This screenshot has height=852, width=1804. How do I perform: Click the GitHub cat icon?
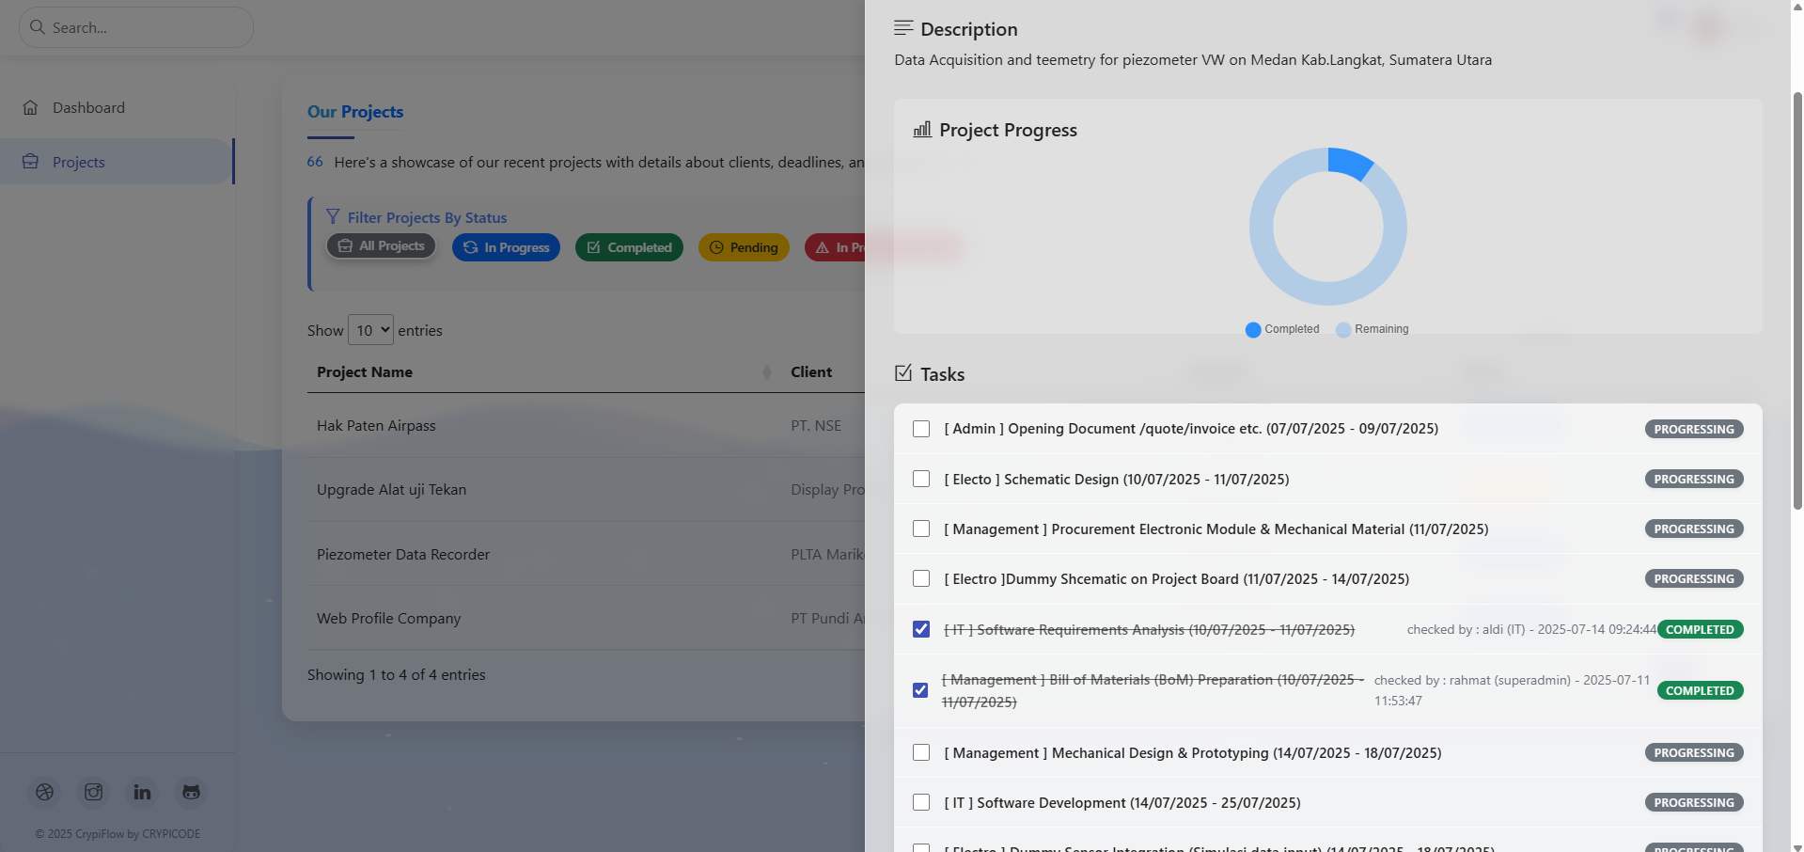click(x=191, y=792)
